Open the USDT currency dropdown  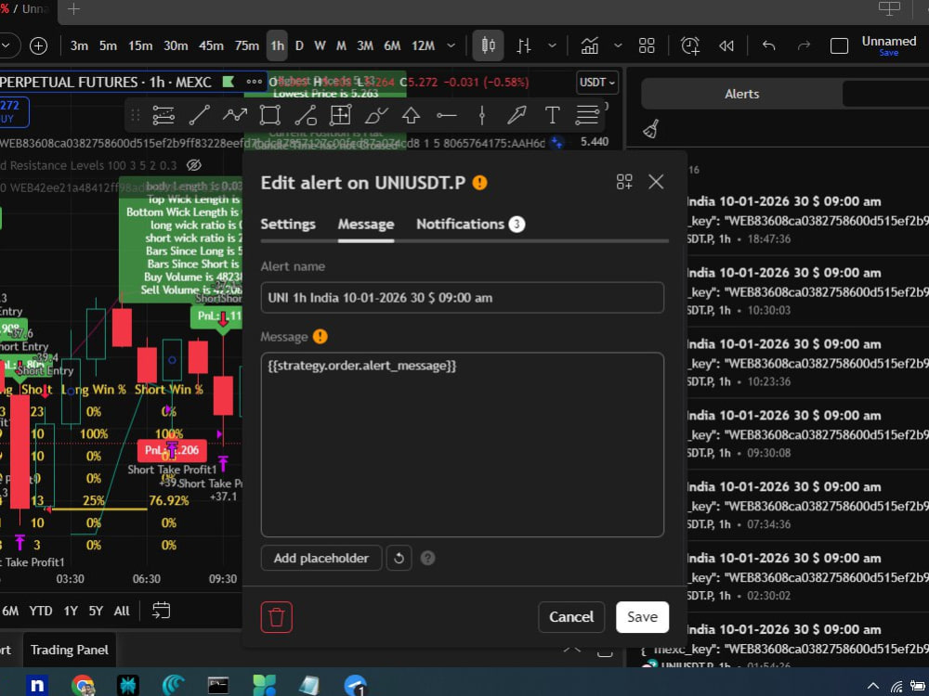597,83
